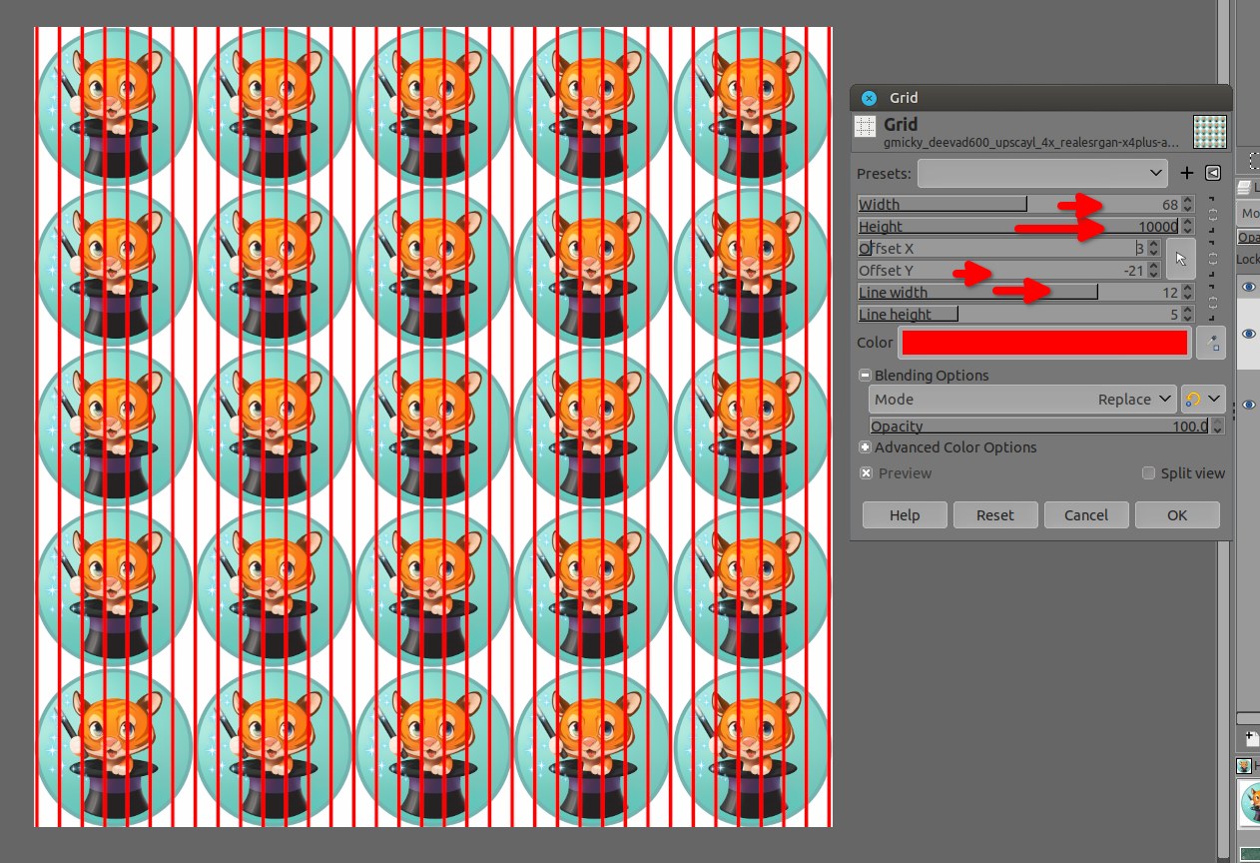1260x863 pixels.
Task: Click the new layer icon at panel bottom
Action: click(1250, 737)
